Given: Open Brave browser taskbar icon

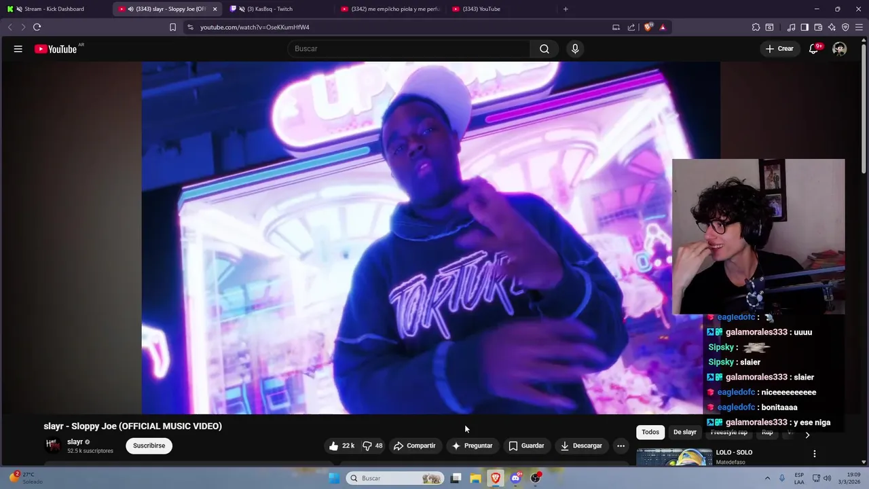Looking at the screenshot, I should tap(496, 478).
